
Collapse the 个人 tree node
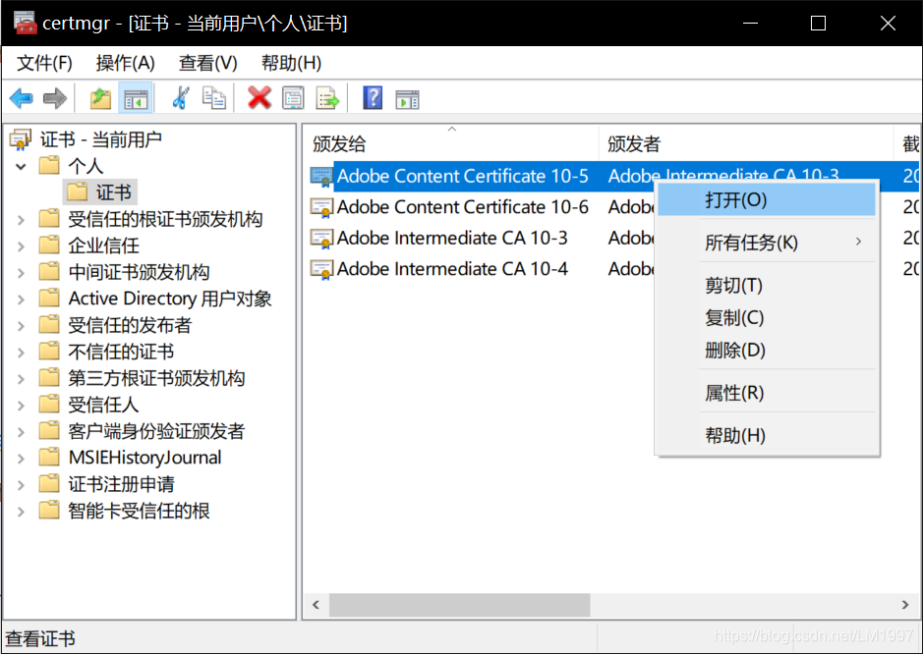click(x=21, y=166)
